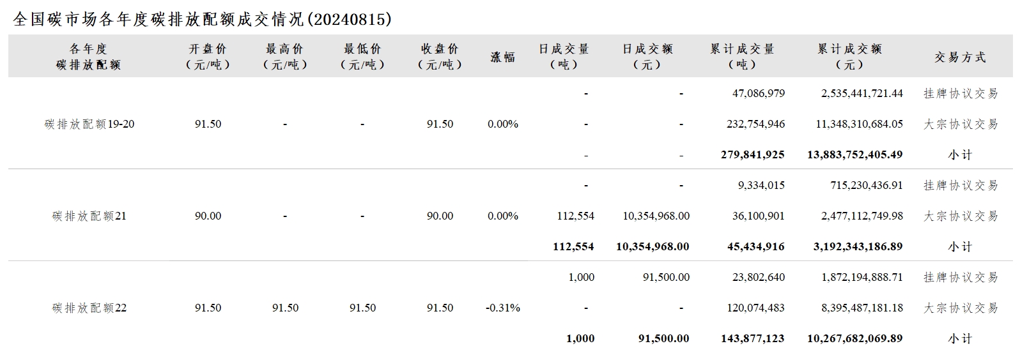Select the 碳排放配额19-20 row label
The height and width of the screenshot is (353, 1020).
[x=89, y=124]
